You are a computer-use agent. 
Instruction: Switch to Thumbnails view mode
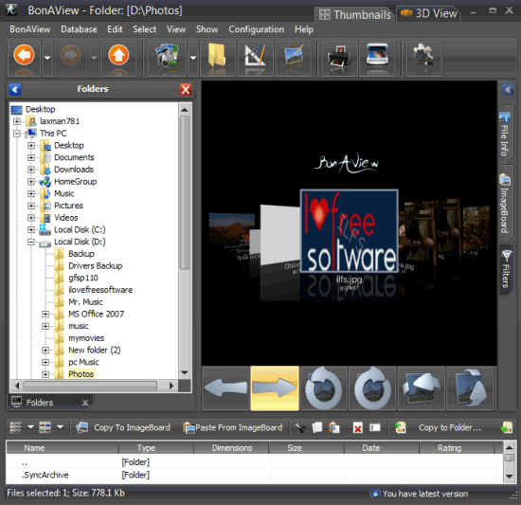point(355,14)
